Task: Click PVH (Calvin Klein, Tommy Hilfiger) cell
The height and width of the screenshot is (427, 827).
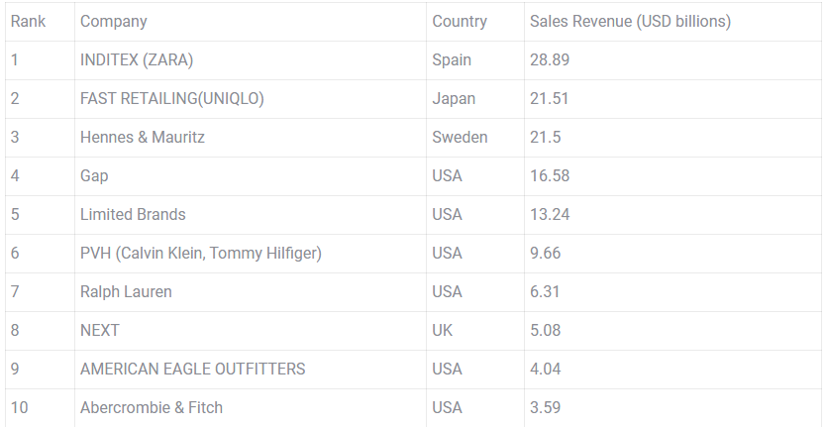Action: (x=201, y=254)
